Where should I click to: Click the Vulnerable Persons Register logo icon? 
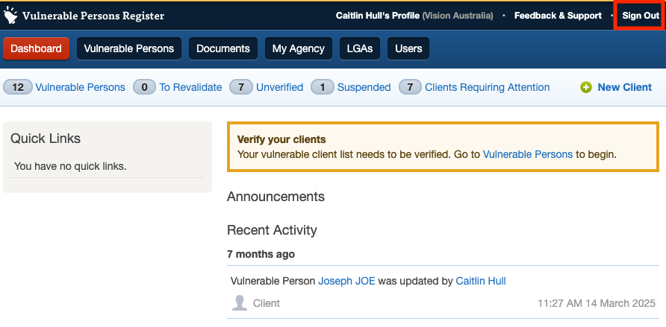pyautogui.click(x=10, y=15)
